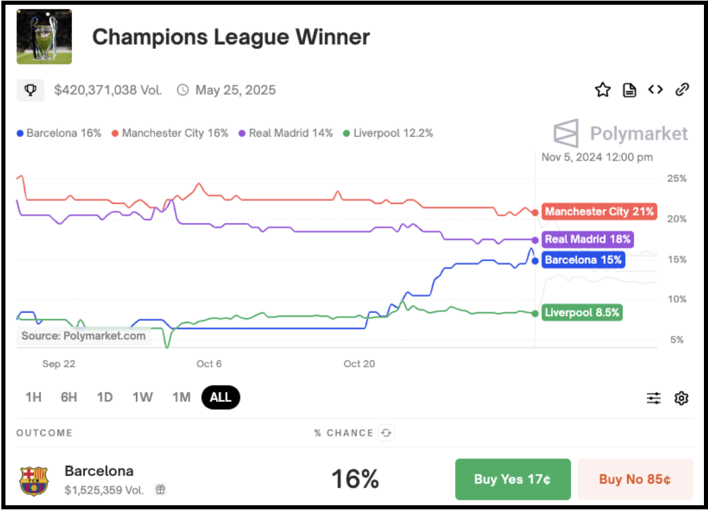Choose the 1M time range

pos(181,397)
